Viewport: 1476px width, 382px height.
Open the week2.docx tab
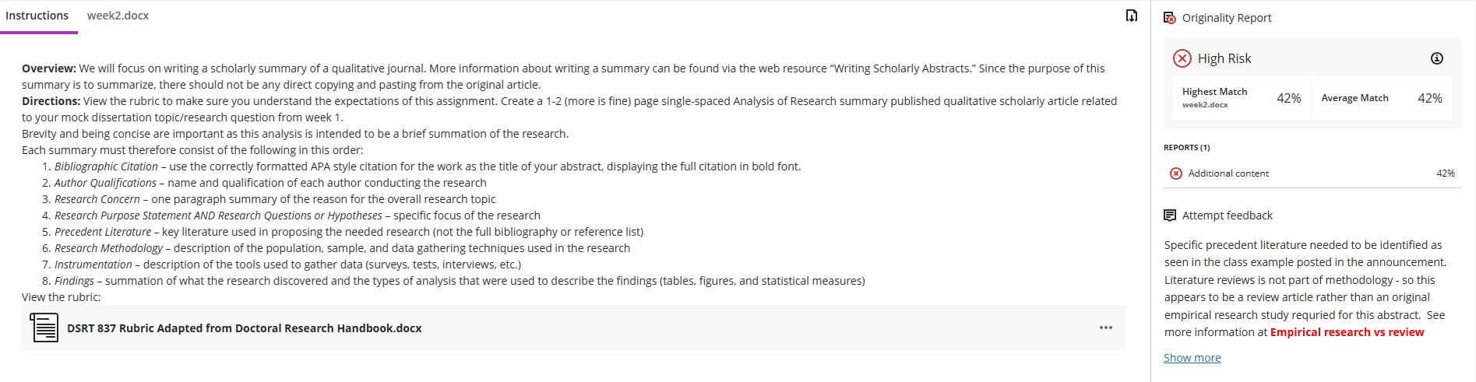click(x=118, y=16)
